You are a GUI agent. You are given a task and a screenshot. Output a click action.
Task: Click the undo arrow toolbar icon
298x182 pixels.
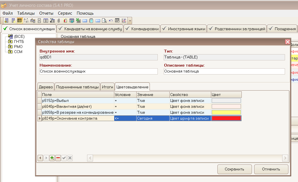pos(111,21)
